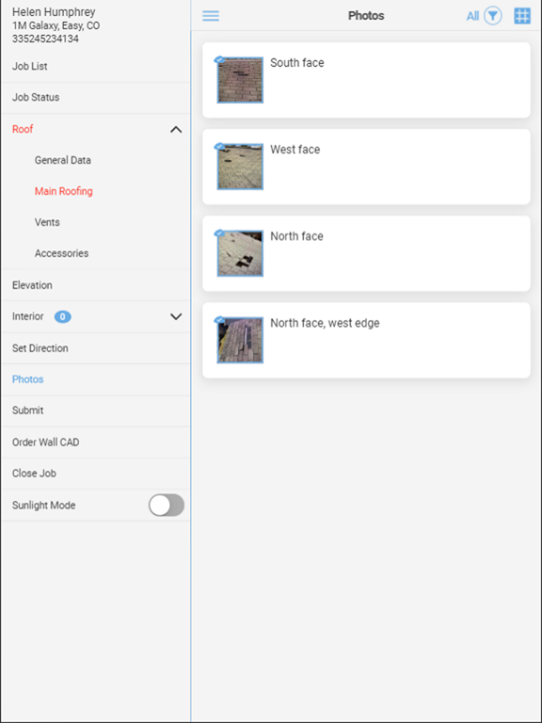Click the All filter label

(472, 16)
